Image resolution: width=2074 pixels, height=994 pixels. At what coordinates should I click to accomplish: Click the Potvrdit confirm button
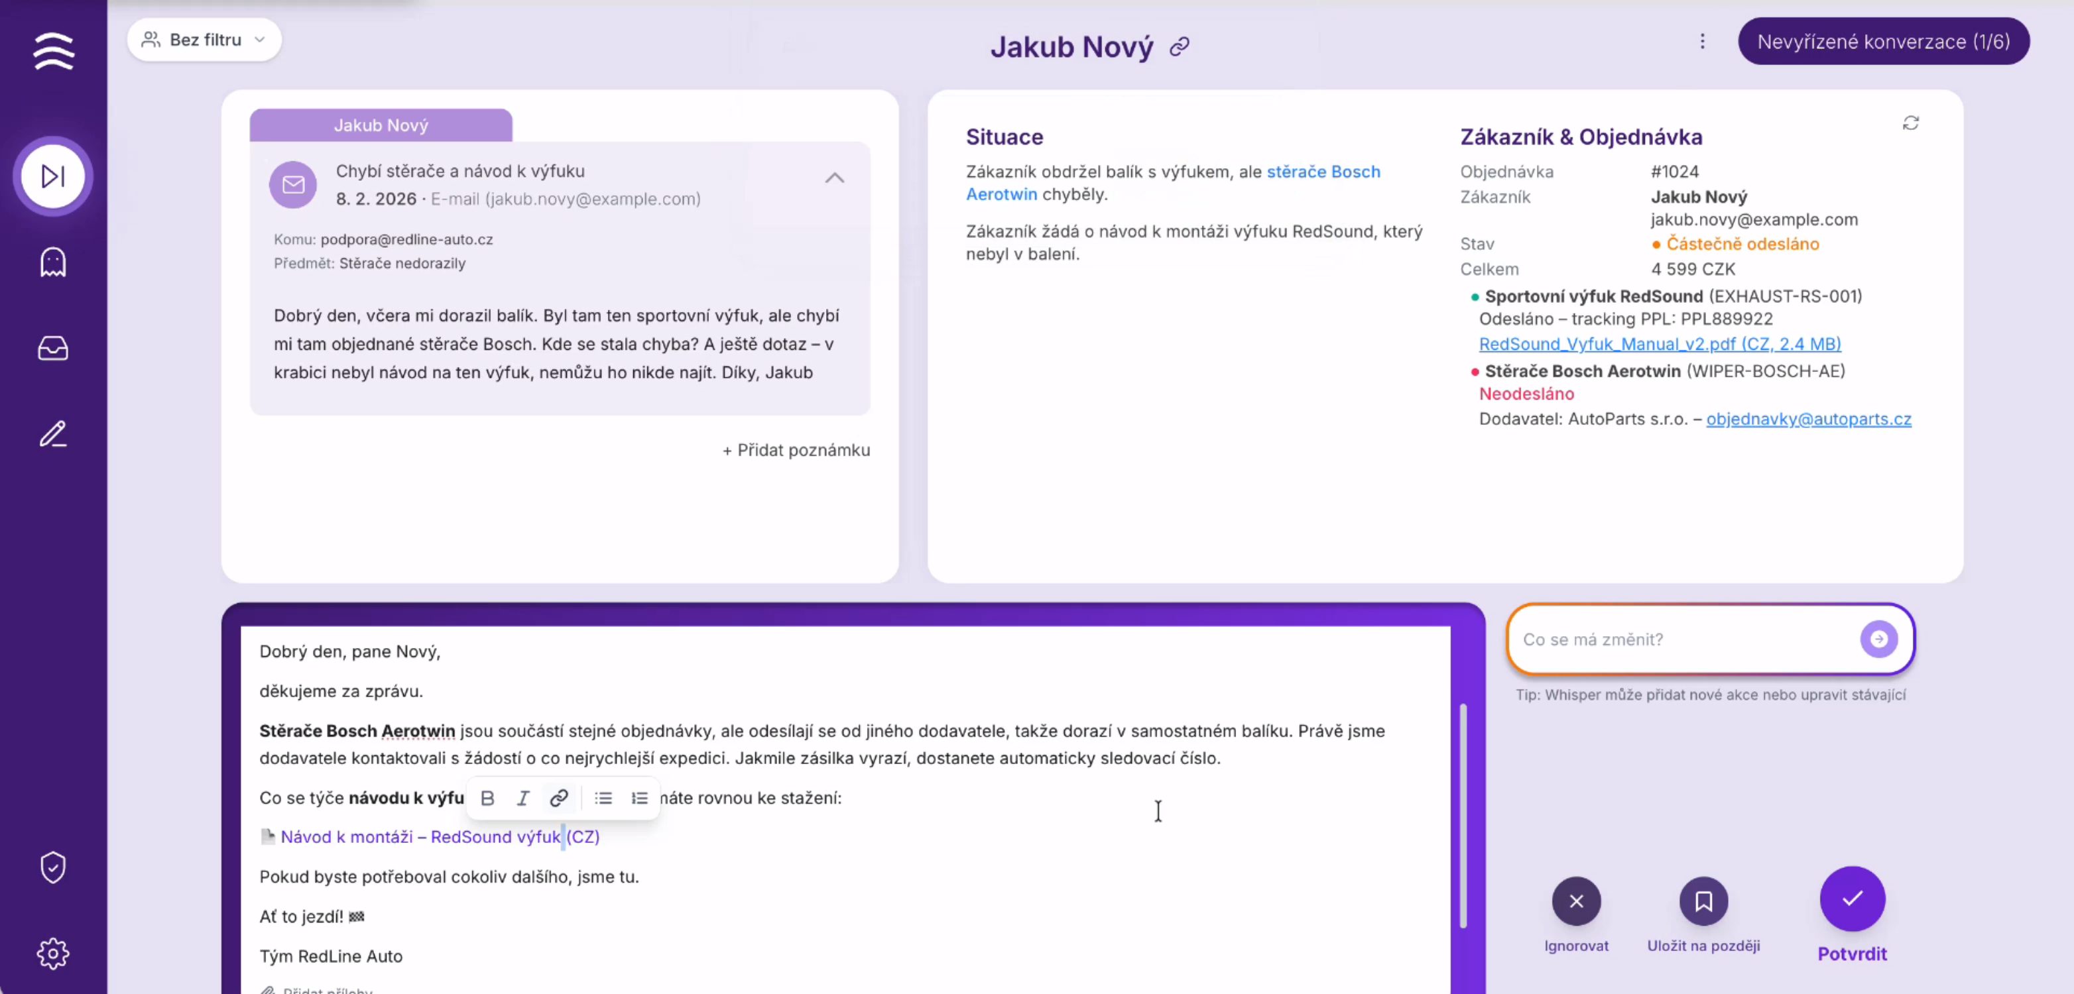1852,899
